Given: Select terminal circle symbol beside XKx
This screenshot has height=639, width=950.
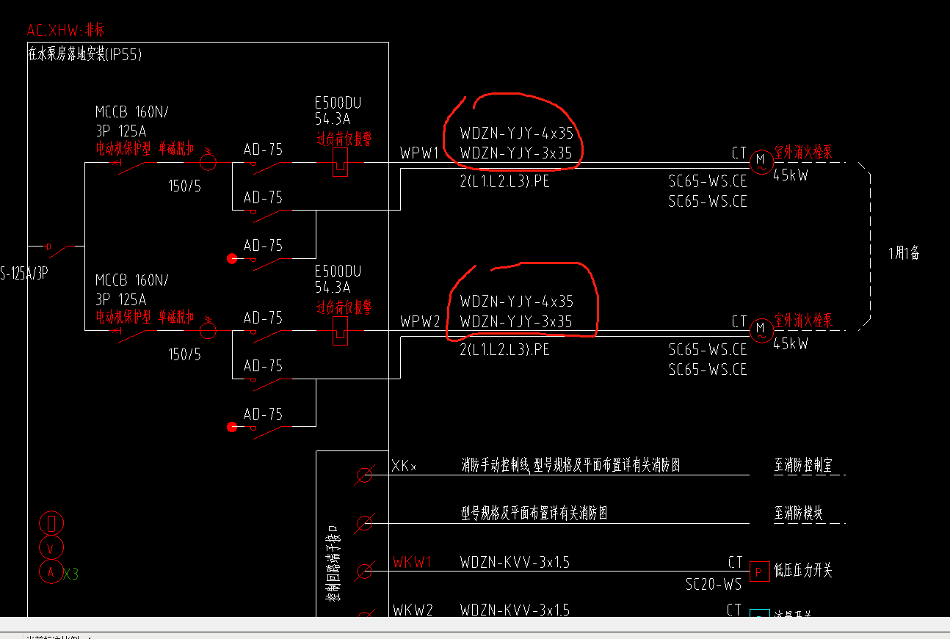Looking at the screenshot, I should (363, 475).
